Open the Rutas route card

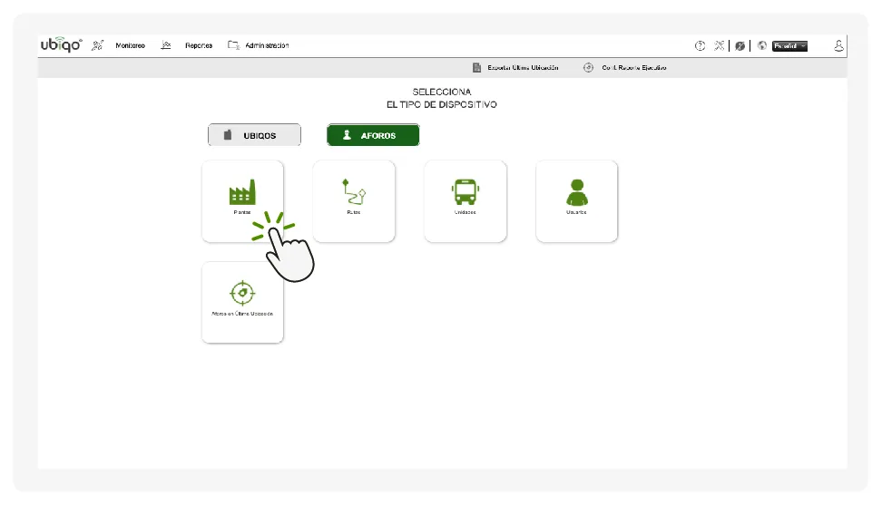[x=354, y=201]
